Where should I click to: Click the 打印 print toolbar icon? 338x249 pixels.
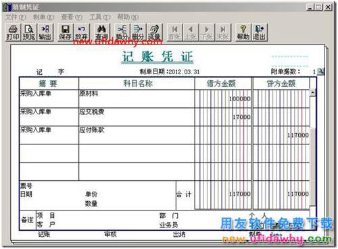coord(13,32)
